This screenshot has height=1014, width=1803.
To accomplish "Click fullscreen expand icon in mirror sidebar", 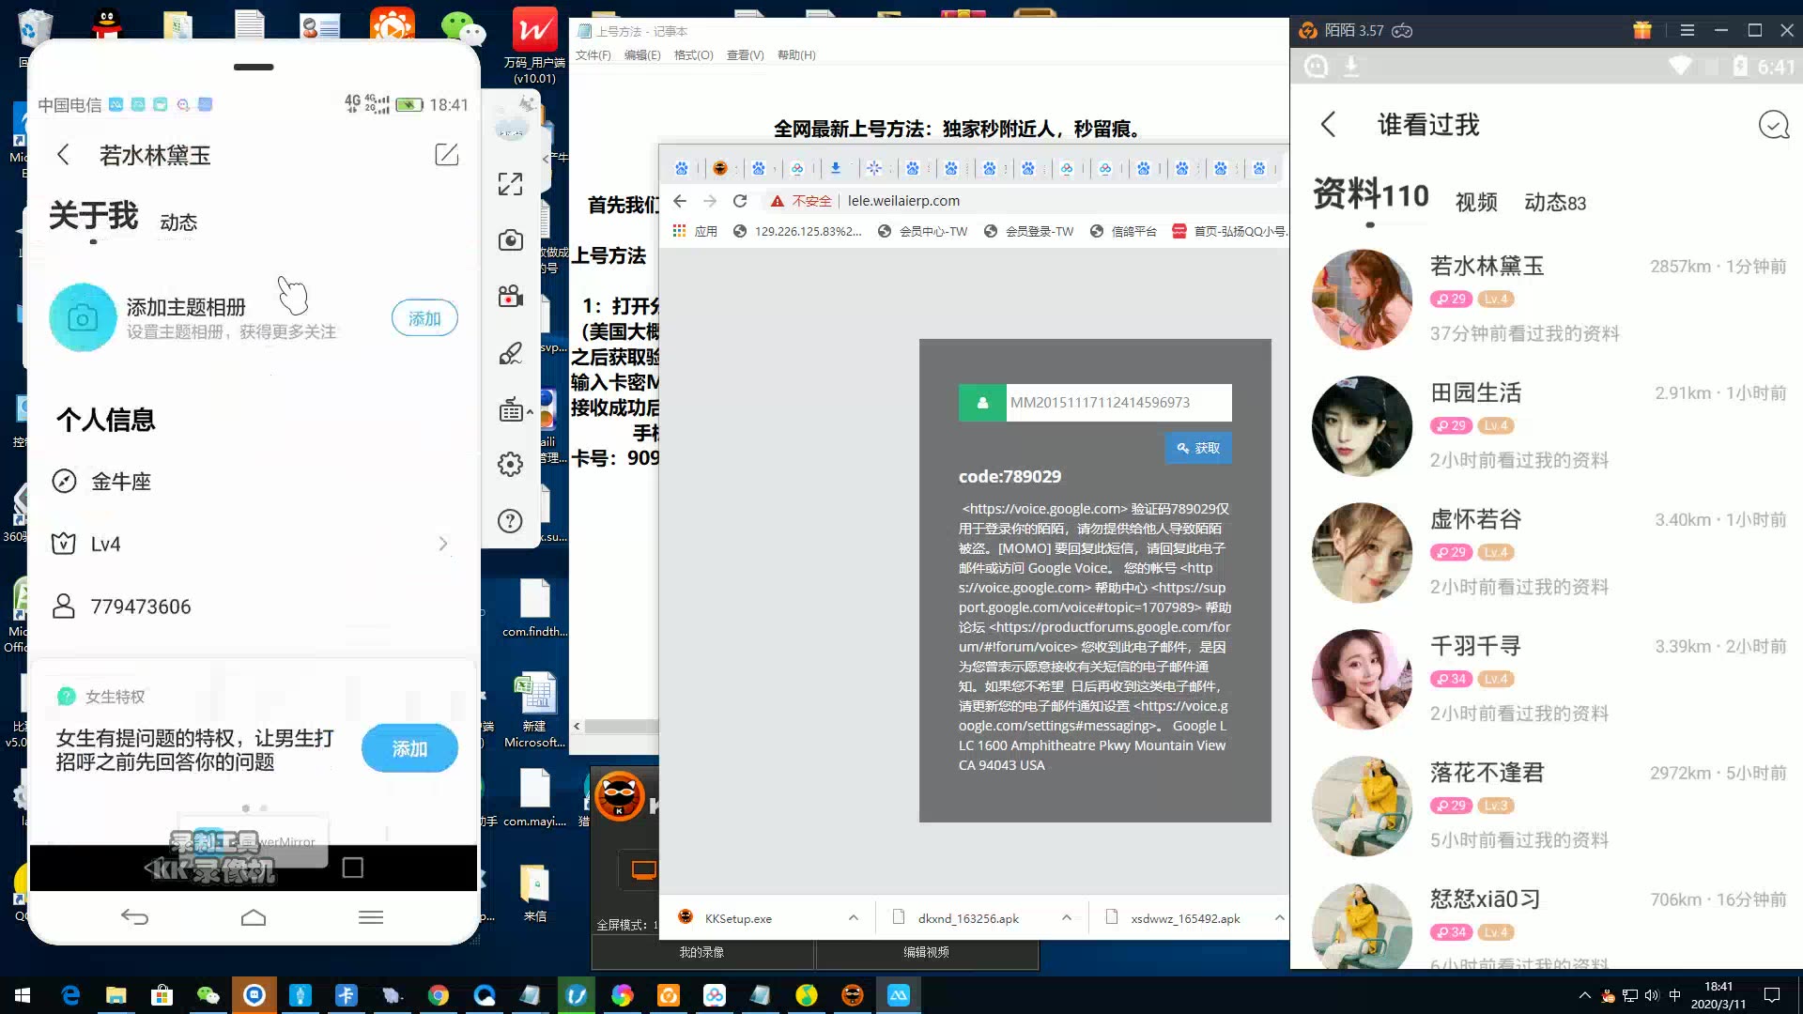I will (x=510, y=184).
